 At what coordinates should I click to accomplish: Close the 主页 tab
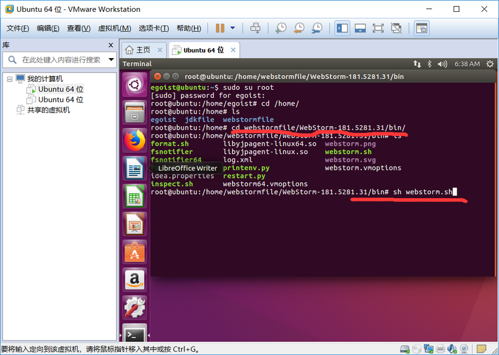point(160,50)
